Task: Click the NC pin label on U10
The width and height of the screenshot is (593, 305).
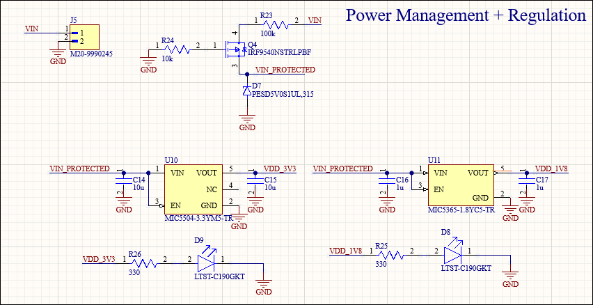Action: [212, 189]
